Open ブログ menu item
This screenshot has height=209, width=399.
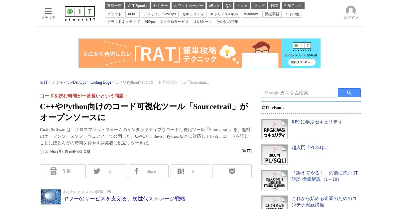click(x=259, y=6)
